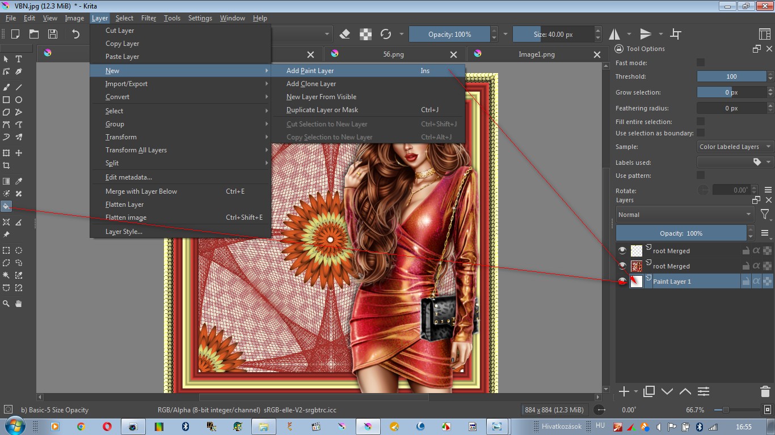The width and height of the screenshot is (775, 435).
Task: Enable the Use pattern checkbox
Action: [x=701, y=175]
